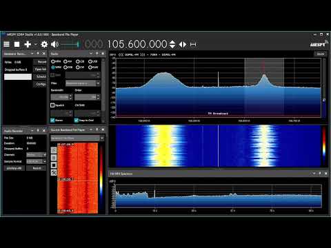Open settings via the gear icon
The image size is (331, 248).
[x=44, y=44]
